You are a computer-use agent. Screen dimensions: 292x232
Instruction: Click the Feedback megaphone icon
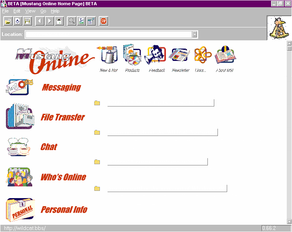coord(157,56)
